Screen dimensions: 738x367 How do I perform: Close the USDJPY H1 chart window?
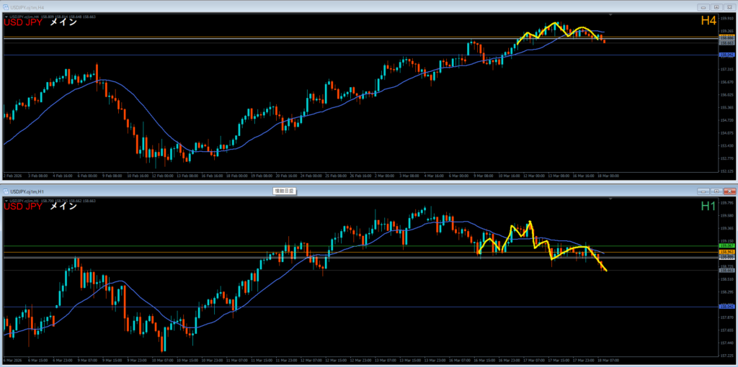point(729,191)
